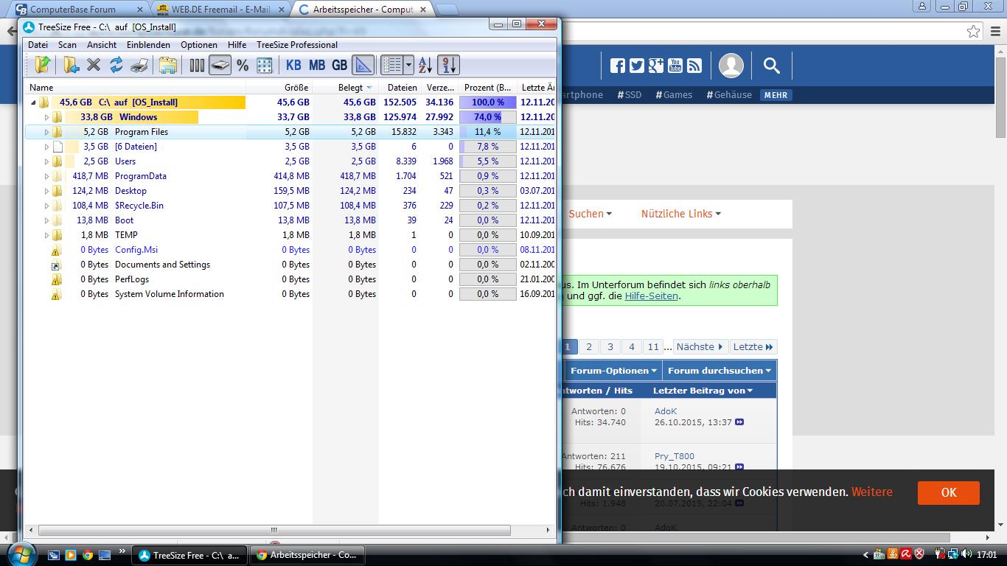
Task: Select the Config.Msi row
Action: pos(290,250)
